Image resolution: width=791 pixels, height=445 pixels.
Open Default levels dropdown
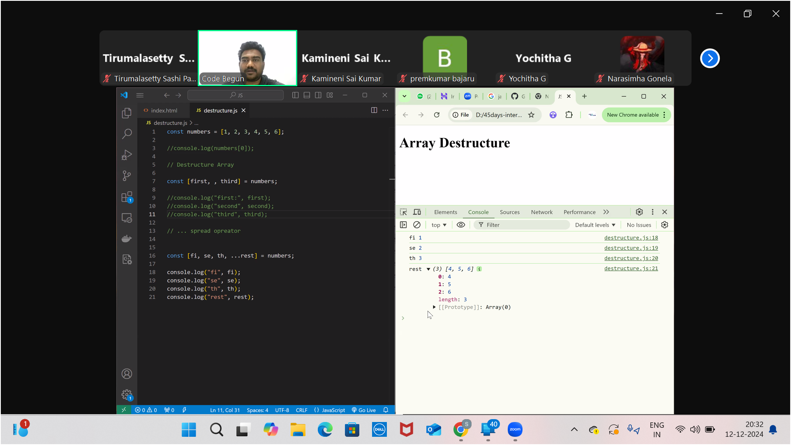[x=595, y=225]
